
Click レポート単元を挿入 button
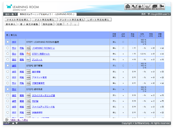click(98, 20)
